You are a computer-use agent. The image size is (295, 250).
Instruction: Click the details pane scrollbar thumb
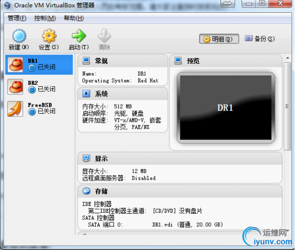point(287,106)
